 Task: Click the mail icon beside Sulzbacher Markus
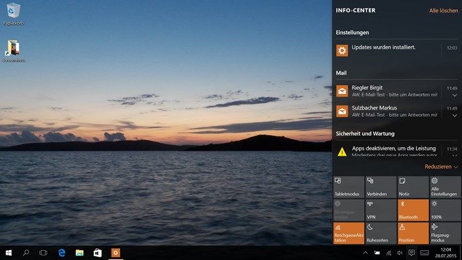[x=342, y=111]
